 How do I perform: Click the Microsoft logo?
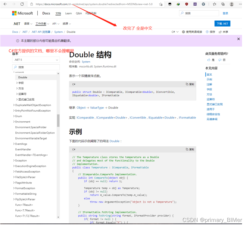22,13
